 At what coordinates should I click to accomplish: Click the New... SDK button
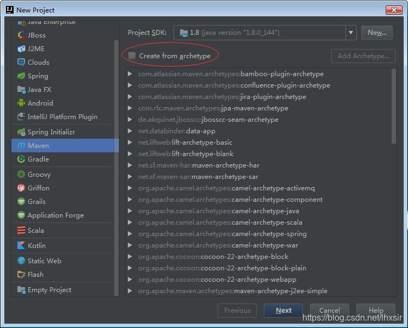[x=377, y=33]
